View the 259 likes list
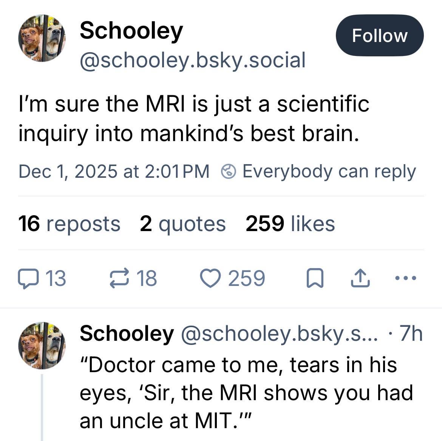This screenshot has height=441, width=442. (290, 224)
